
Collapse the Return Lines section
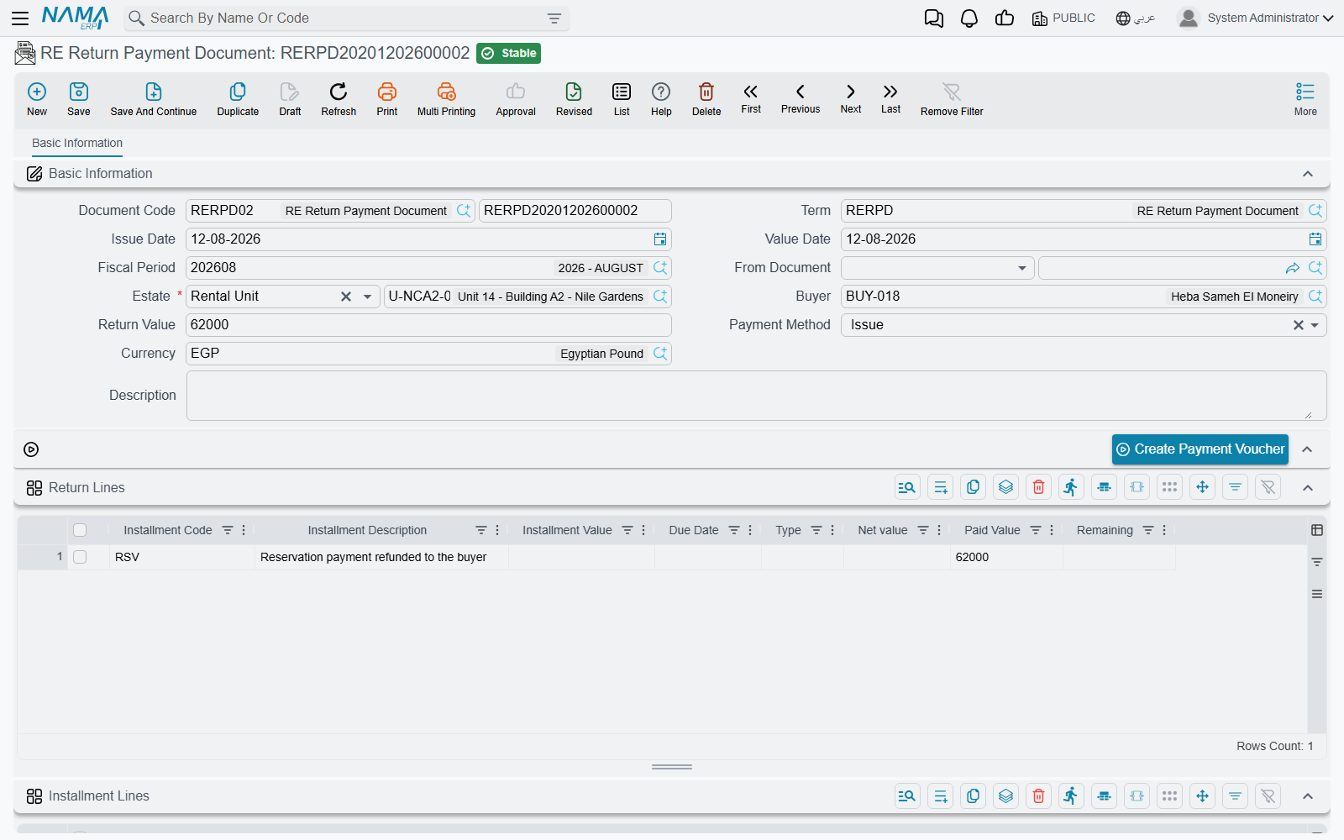click(1308, 488)
